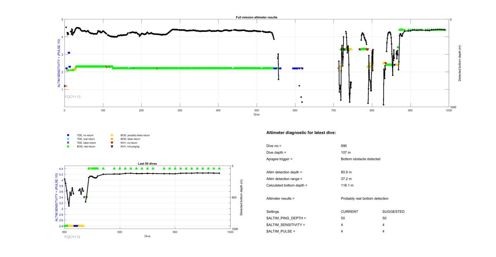This screenshot has width=496, height=257.
Task: Select the 'Dive no =' label
Action: 274,146
